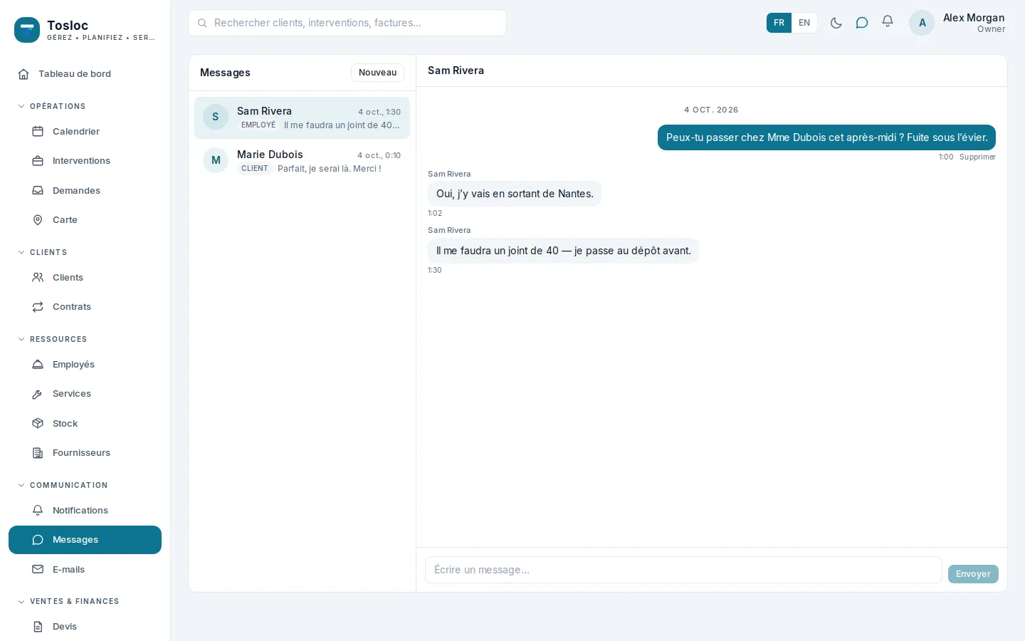Switch language to FR

pyautogui.click(x=779, y=23)
